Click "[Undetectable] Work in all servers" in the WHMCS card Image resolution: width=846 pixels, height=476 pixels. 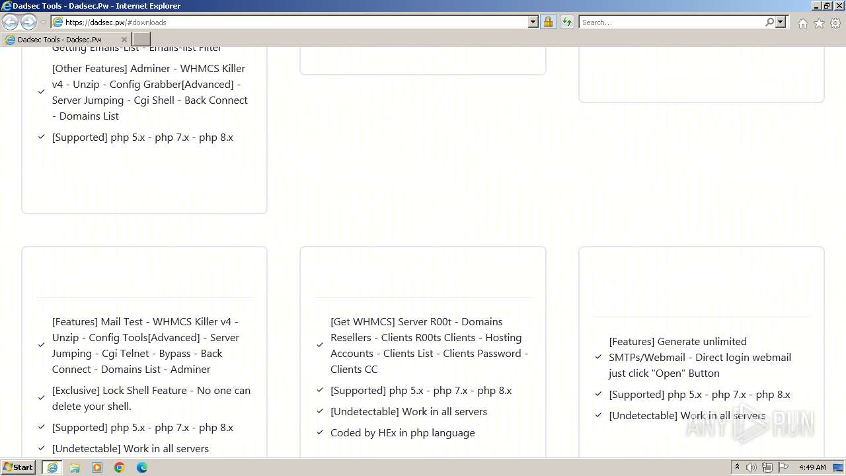(408, 411)
